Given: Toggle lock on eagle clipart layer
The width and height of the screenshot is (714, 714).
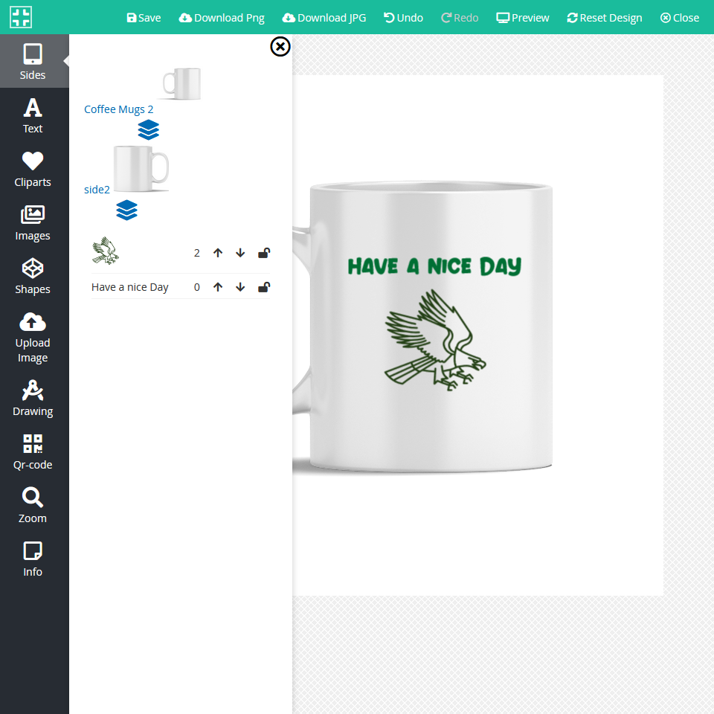Looking at the screenshot, I should point(263,253).
